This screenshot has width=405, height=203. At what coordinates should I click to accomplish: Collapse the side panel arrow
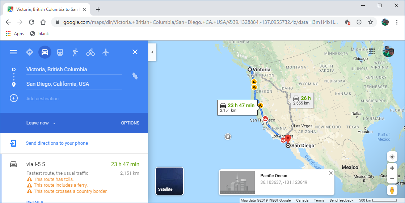(x=152, y=52)
